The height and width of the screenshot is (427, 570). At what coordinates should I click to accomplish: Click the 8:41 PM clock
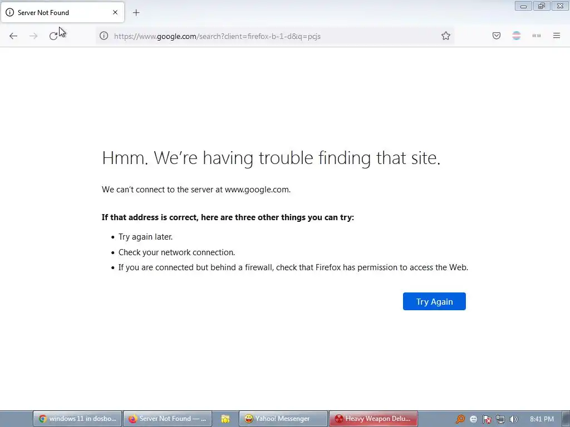542,419
